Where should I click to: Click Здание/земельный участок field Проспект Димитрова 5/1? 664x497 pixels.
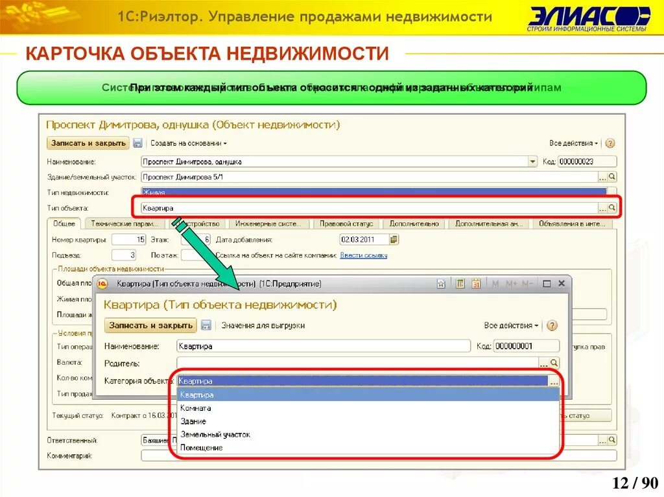point(369,177)
